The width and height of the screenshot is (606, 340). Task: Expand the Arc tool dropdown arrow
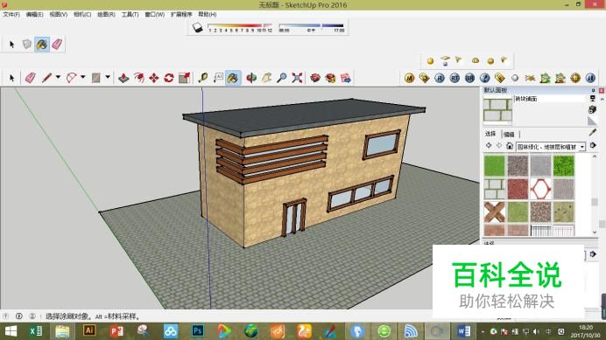(82, 78)
